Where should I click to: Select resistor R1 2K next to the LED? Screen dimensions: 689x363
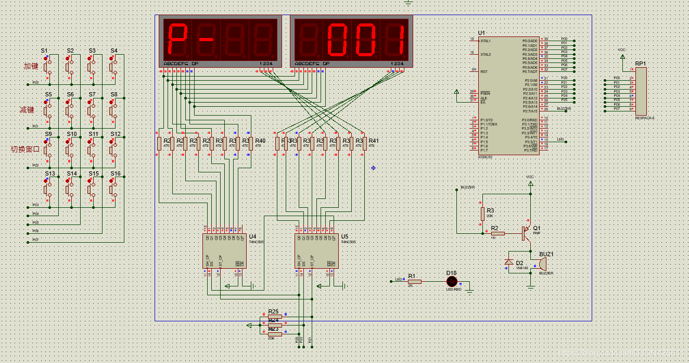414,281
